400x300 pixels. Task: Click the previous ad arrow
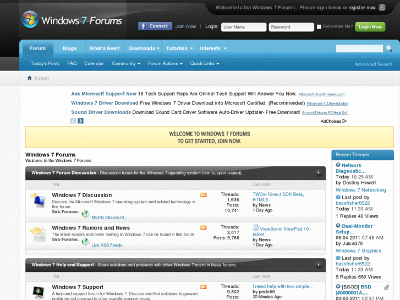click(73, 121)
